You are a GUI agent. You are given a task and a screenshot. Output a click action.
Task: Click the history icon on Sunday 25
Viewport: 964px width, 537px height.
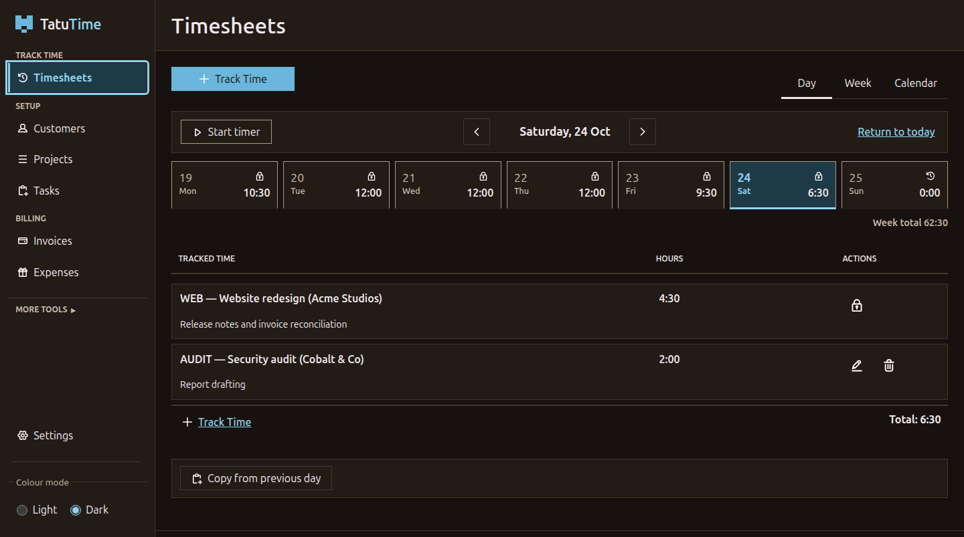point(930,177)
